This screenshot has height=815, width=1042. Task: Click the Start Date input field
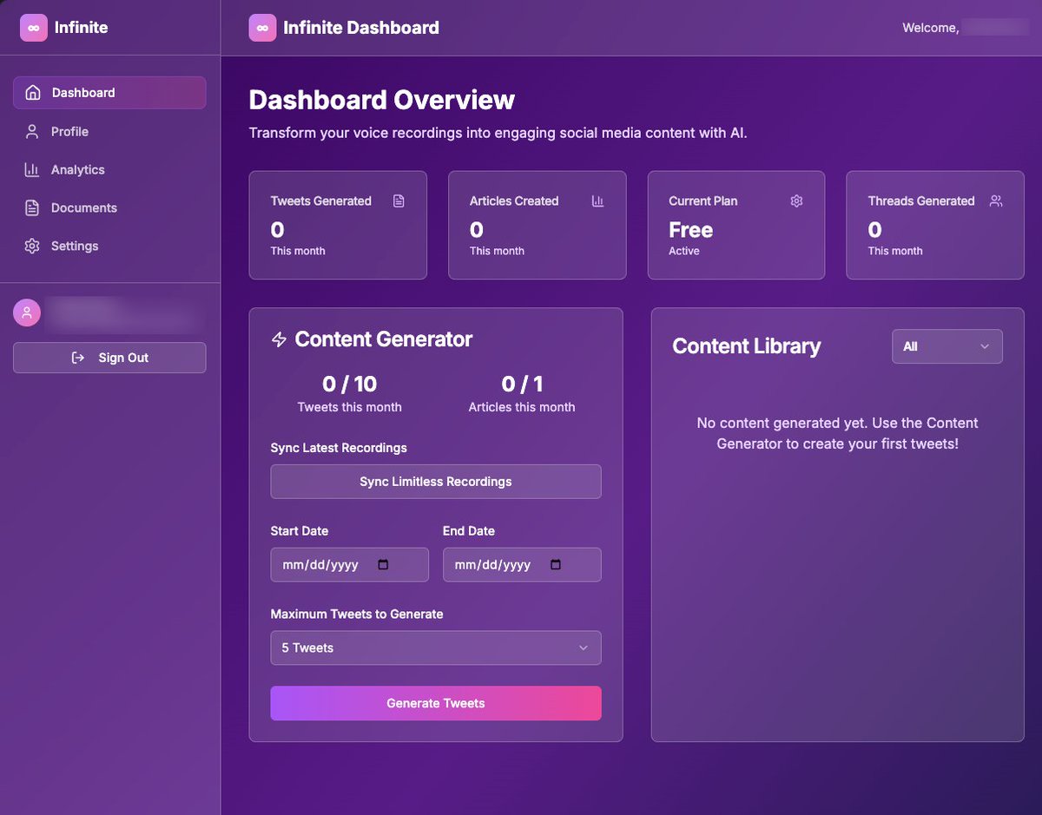350,564
